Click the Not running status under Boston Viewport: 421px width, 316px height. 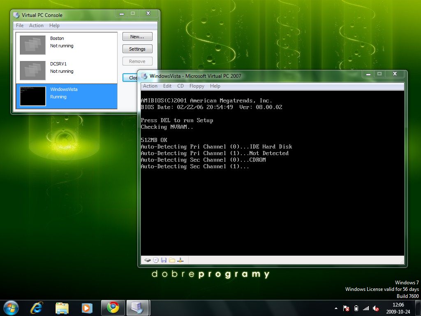(x=62, y=46)
